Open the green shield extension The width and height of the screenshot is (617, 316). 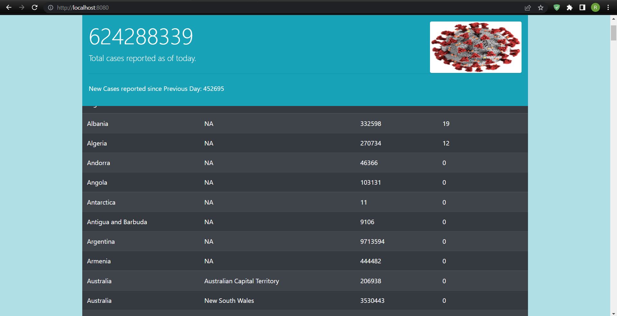coord(557,7)
